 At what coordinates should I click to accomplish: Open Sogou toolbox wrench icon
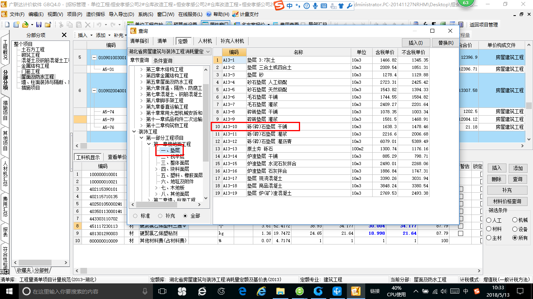click(x=349, y=6)
